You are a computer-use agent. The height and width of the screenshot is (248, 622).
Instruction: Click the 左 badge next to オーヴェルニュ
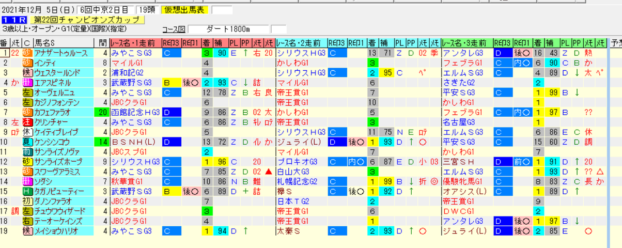pos(27,92)
